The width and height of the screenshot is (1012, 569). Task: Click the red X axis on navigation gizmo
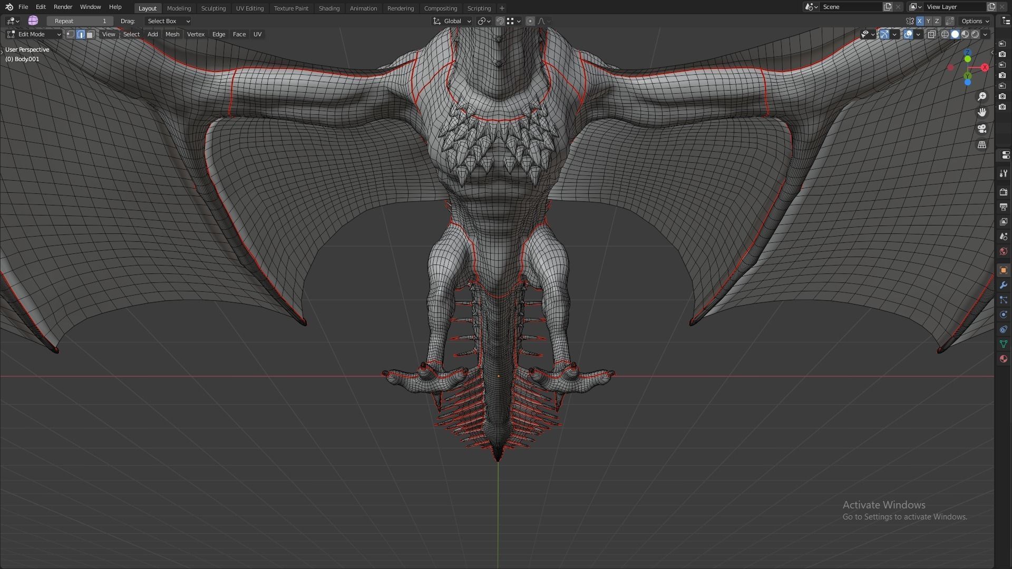984,67
